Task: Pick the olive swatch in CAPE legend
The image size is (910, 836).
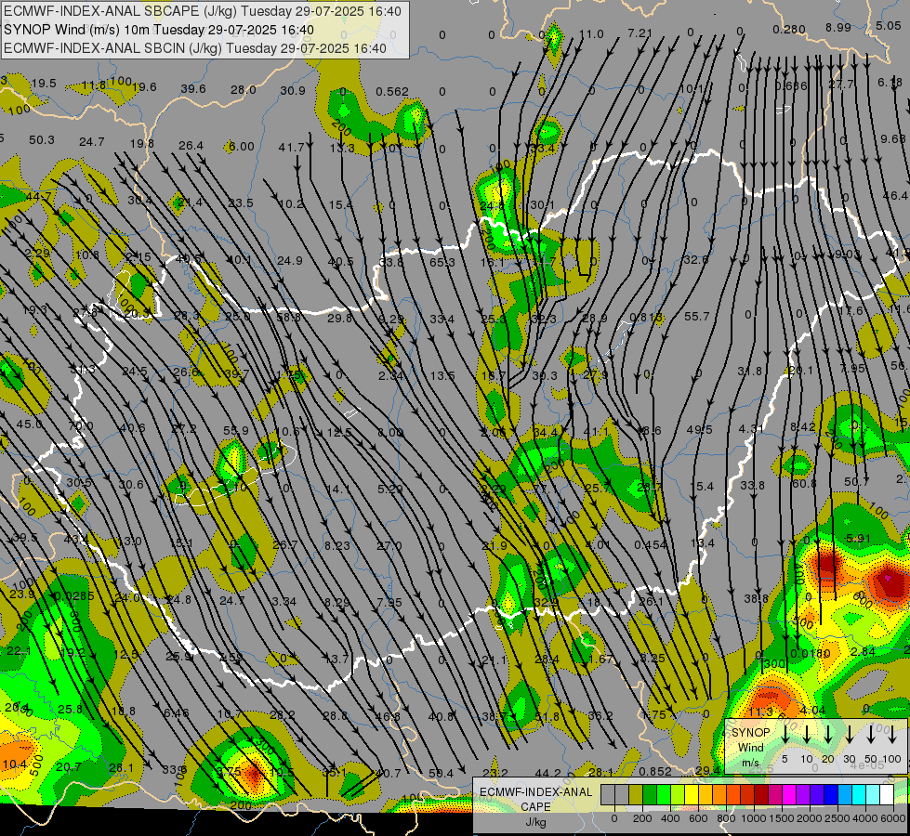Action: pos(636,795)
